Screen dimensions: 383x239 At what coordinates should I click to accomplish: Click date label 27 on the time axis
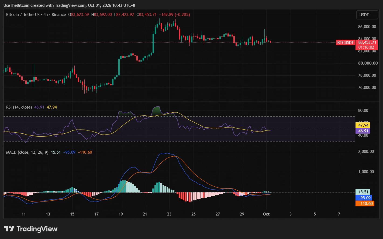point(218,214)
